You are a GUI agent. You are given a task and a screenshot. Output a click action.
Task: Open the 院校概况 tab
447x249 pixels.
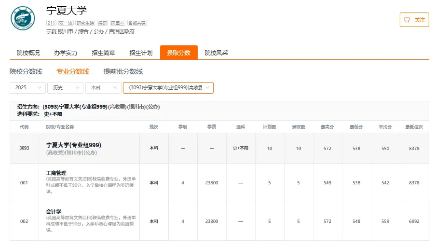click(x=28, y=53)
